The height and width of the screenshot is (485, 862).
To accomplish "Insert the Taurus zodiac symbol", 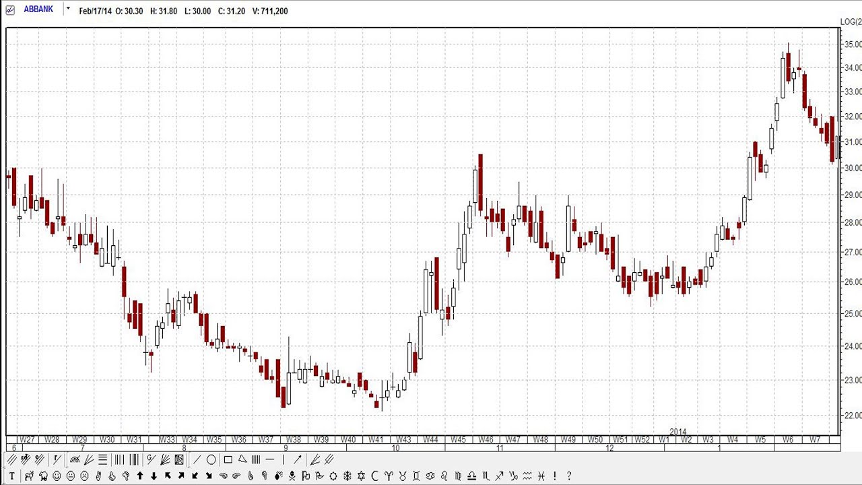I will point(403,476).
